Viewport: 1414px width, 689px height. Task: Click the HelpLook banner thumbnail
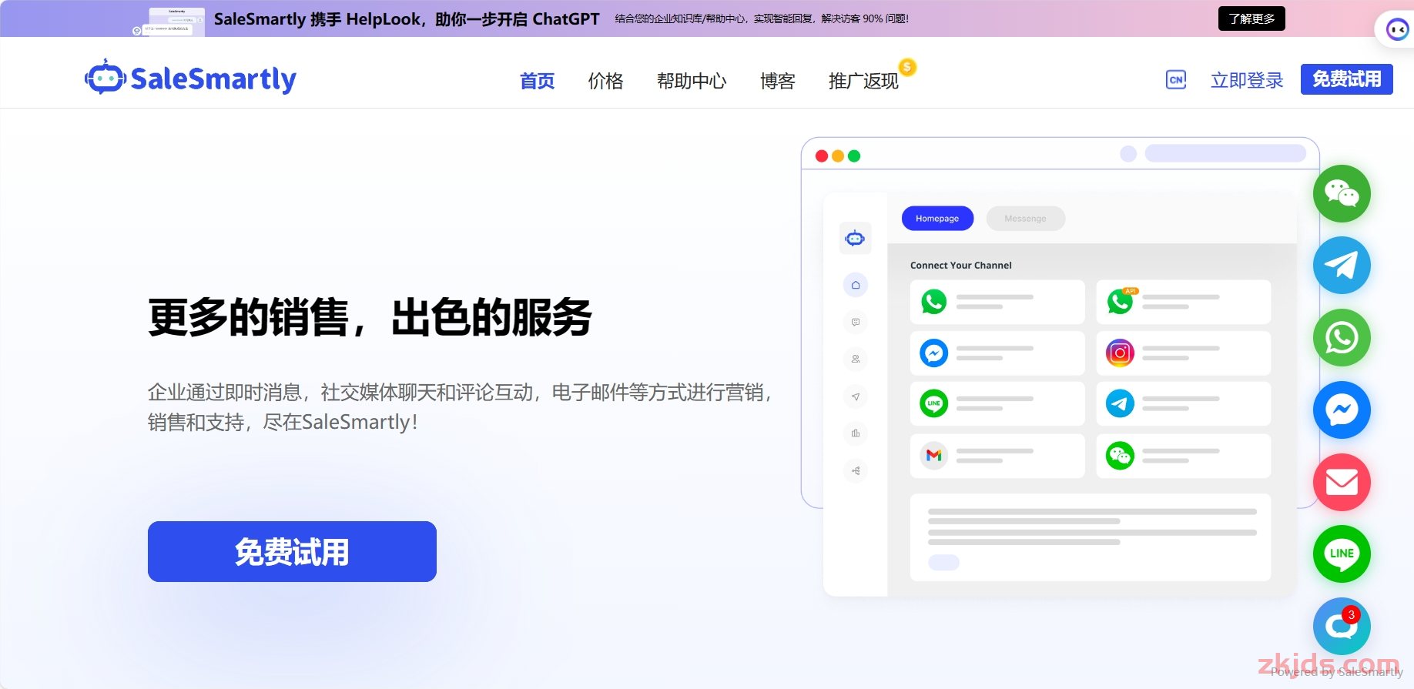pyautogui.click(x=169, y=22)
